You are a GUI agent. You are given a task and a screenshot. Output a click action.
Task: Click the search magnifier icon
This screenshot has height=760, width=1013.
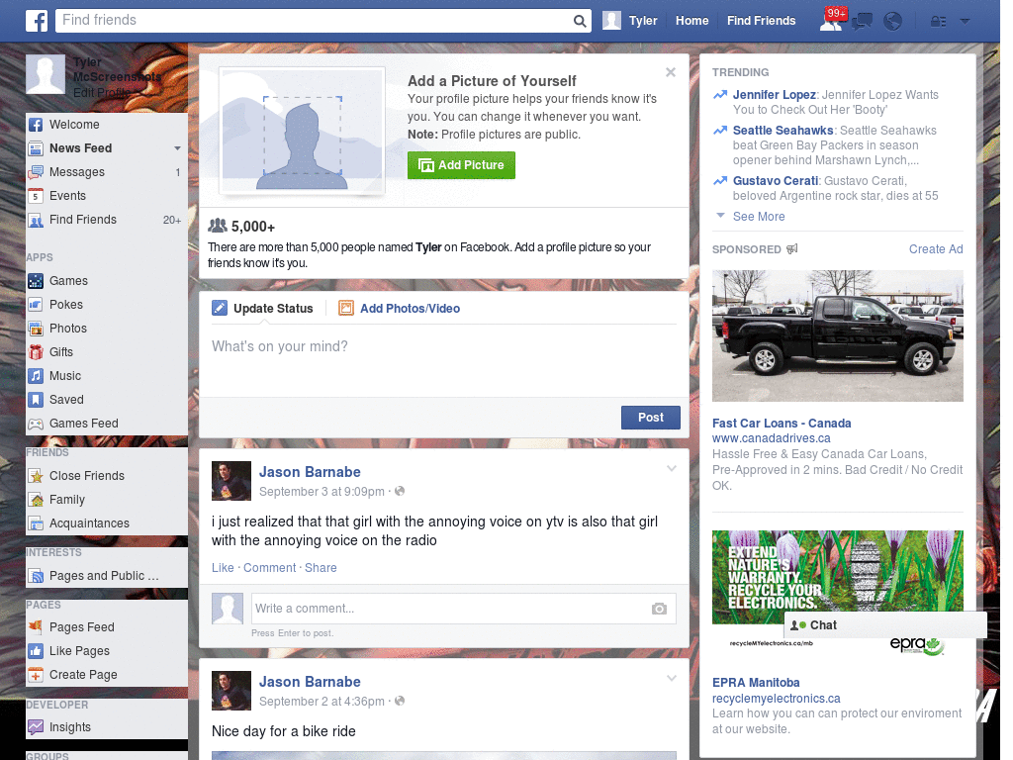point(580,22)
